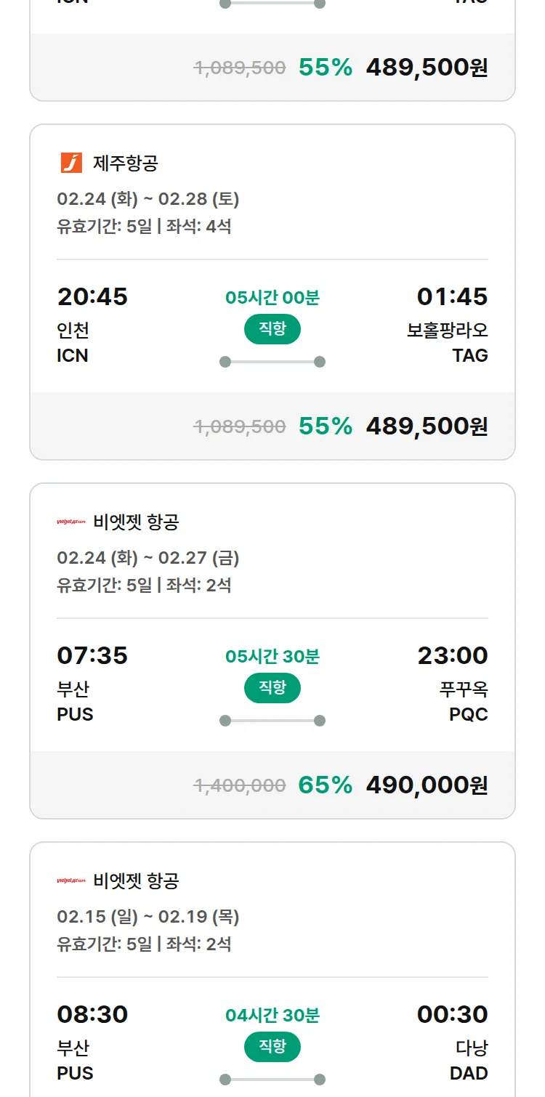545x1097 pixels.
Task: Open the 07:35 Busan departure flight
Action: pos(92,655)
